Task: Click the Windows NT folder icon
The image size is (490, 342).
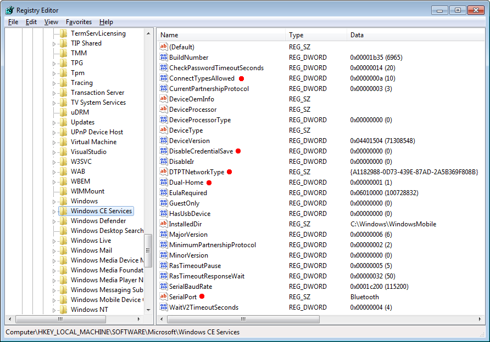Action: coord(63,310)
